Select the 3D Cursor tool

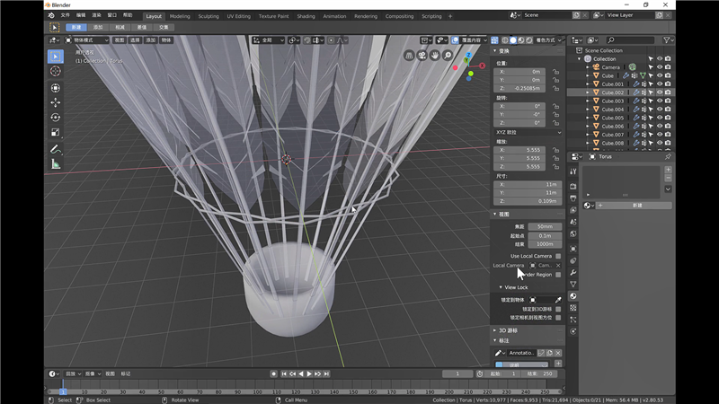tap(56, 71)
